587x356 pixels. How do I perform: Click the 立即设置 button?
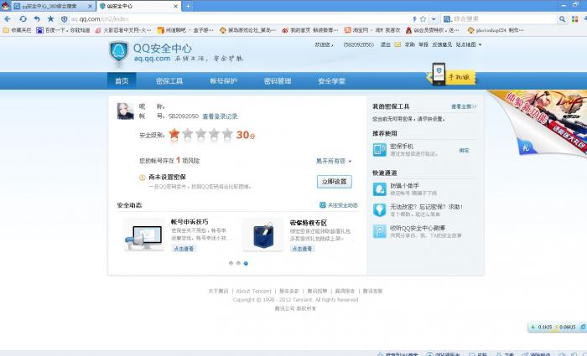coord(335,182)
